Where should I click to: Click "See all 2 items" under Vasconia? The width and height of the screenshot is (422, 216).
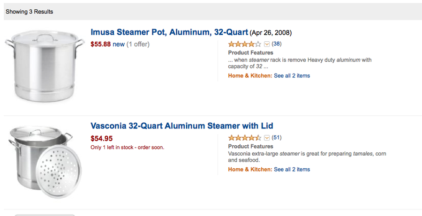tap(292, 169)
